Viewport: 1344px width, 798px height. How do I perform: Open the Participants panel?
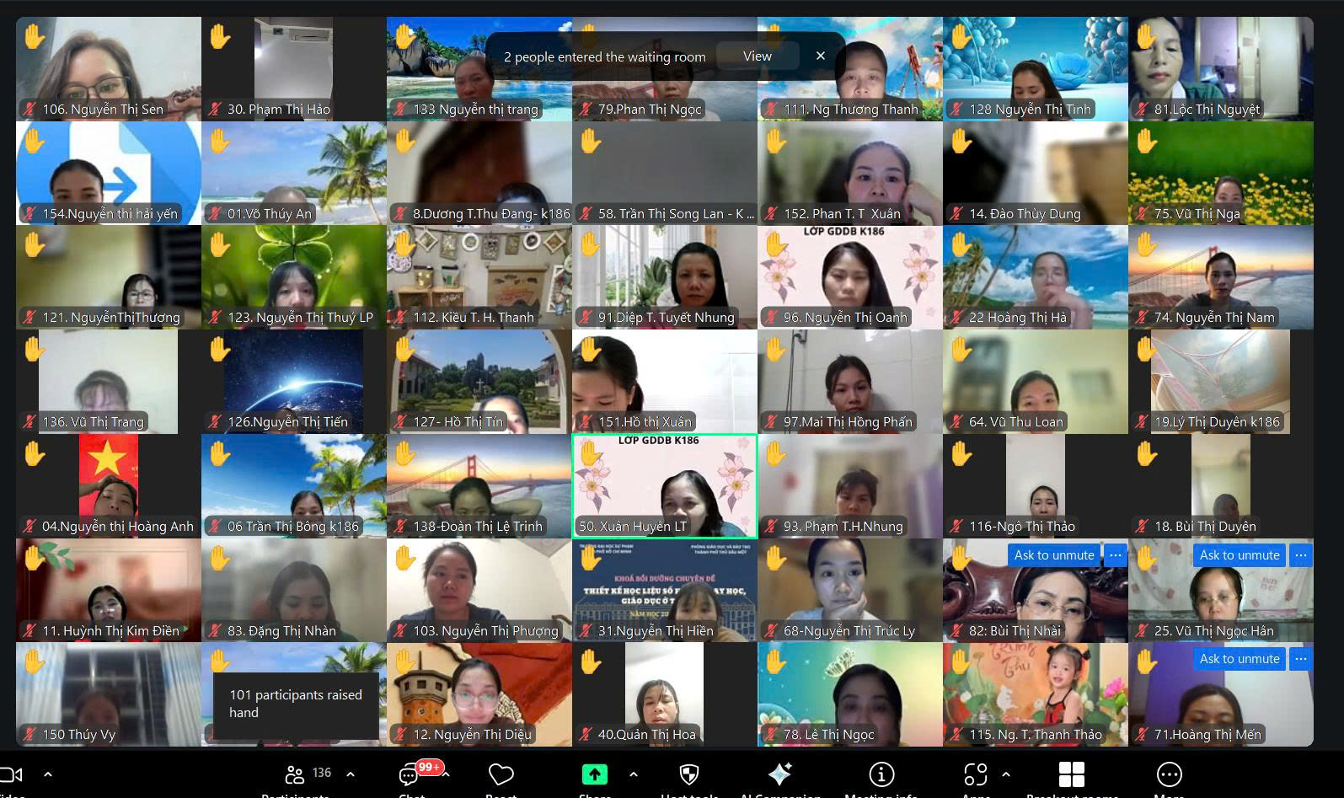click(295, 774)
